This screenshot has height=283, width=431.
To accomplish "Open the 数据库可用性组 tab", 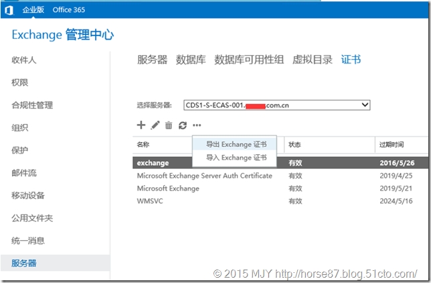I will pos(249,60).
